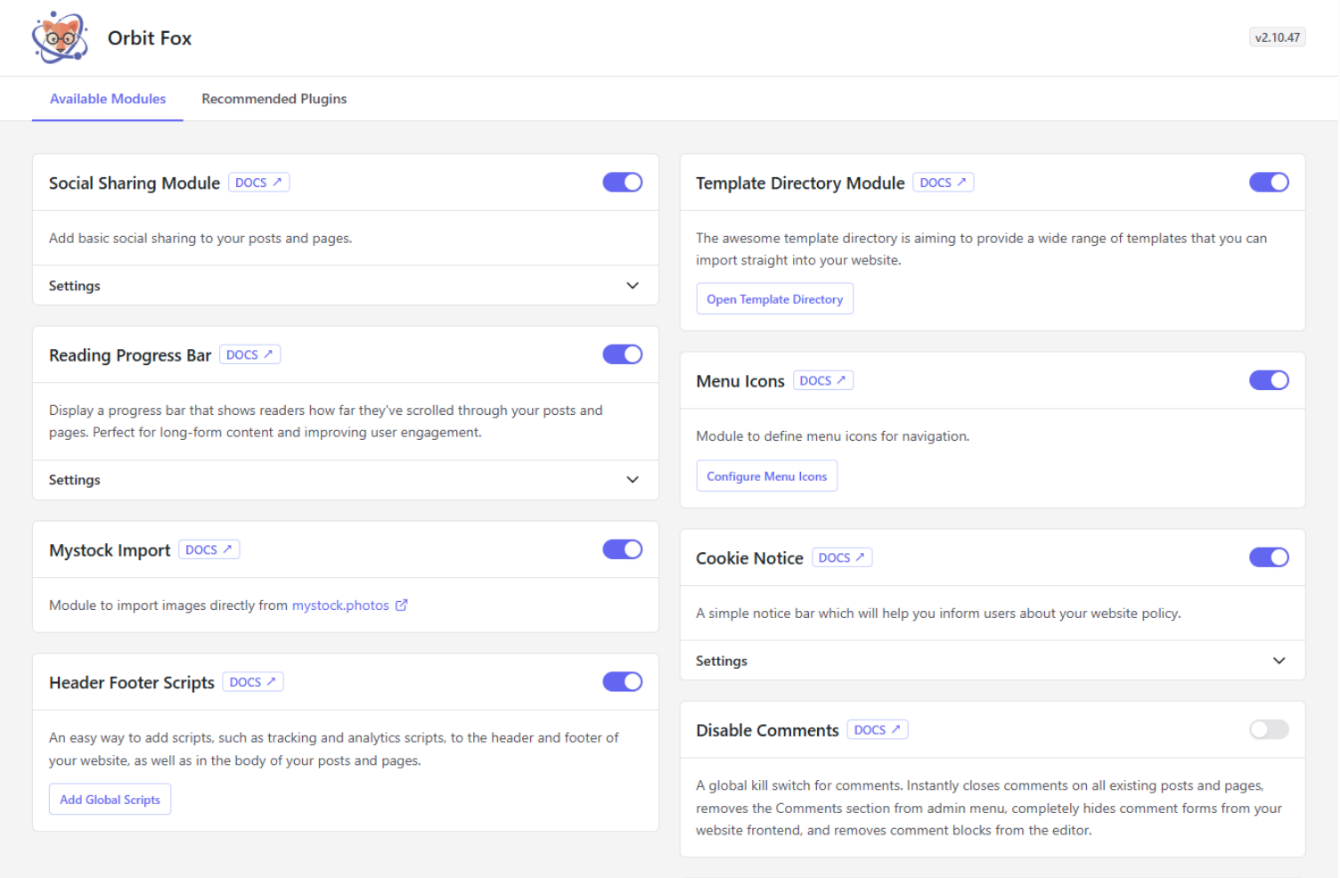Click the Header Footer Scripts heading
The image size is (1340, 878).
[132, 683]
